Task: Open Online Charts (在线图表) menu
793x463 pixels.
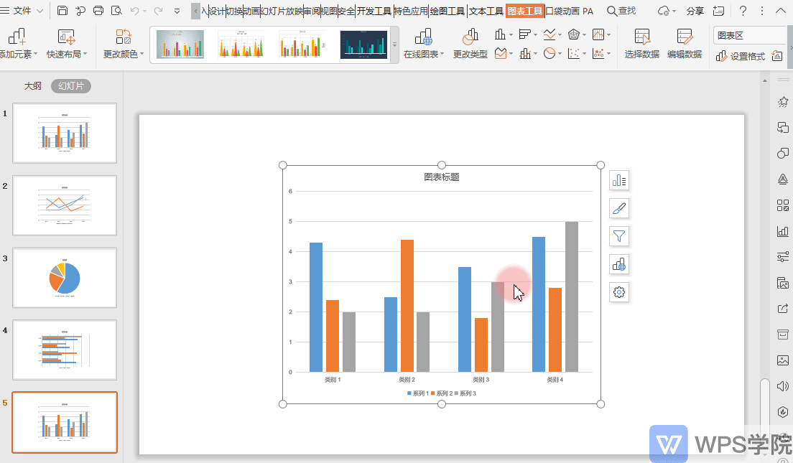Action: tap(423, 44)
